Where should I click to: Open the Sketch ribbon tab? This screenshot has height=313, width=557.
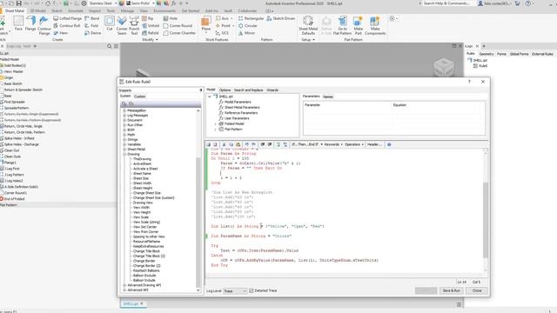[x=57, y=11]
